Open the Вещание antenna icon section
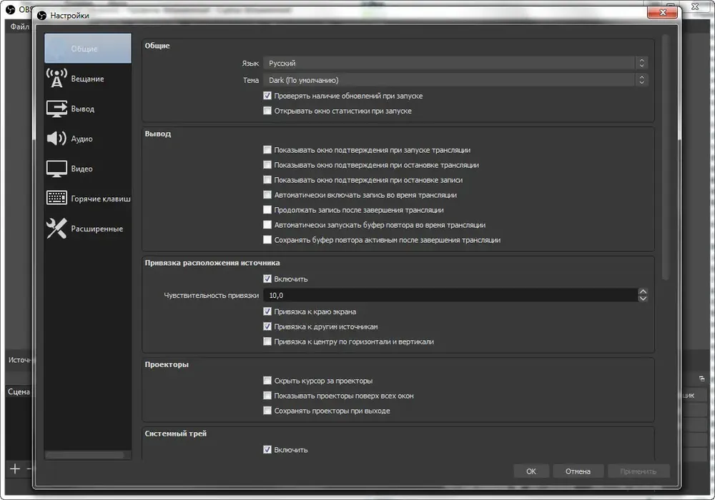Screen dimensions: 715x500 tap(56, 79)
